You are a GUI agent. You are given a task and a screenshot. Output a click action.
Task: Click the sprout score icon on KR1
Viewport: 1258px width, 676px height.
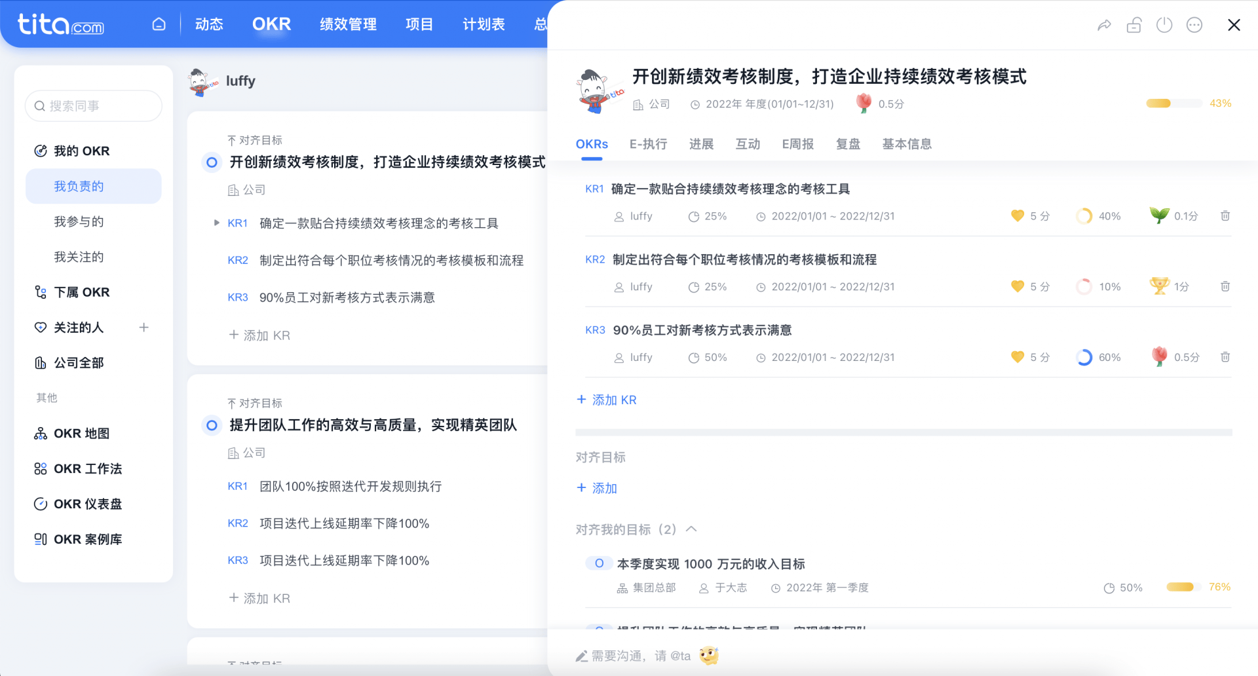(1159, 215)
